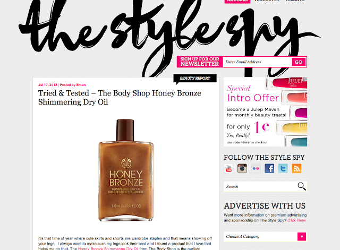Open the advertising Click Here link
Viewport: 340px width, 250px height.
click(296, 220)
